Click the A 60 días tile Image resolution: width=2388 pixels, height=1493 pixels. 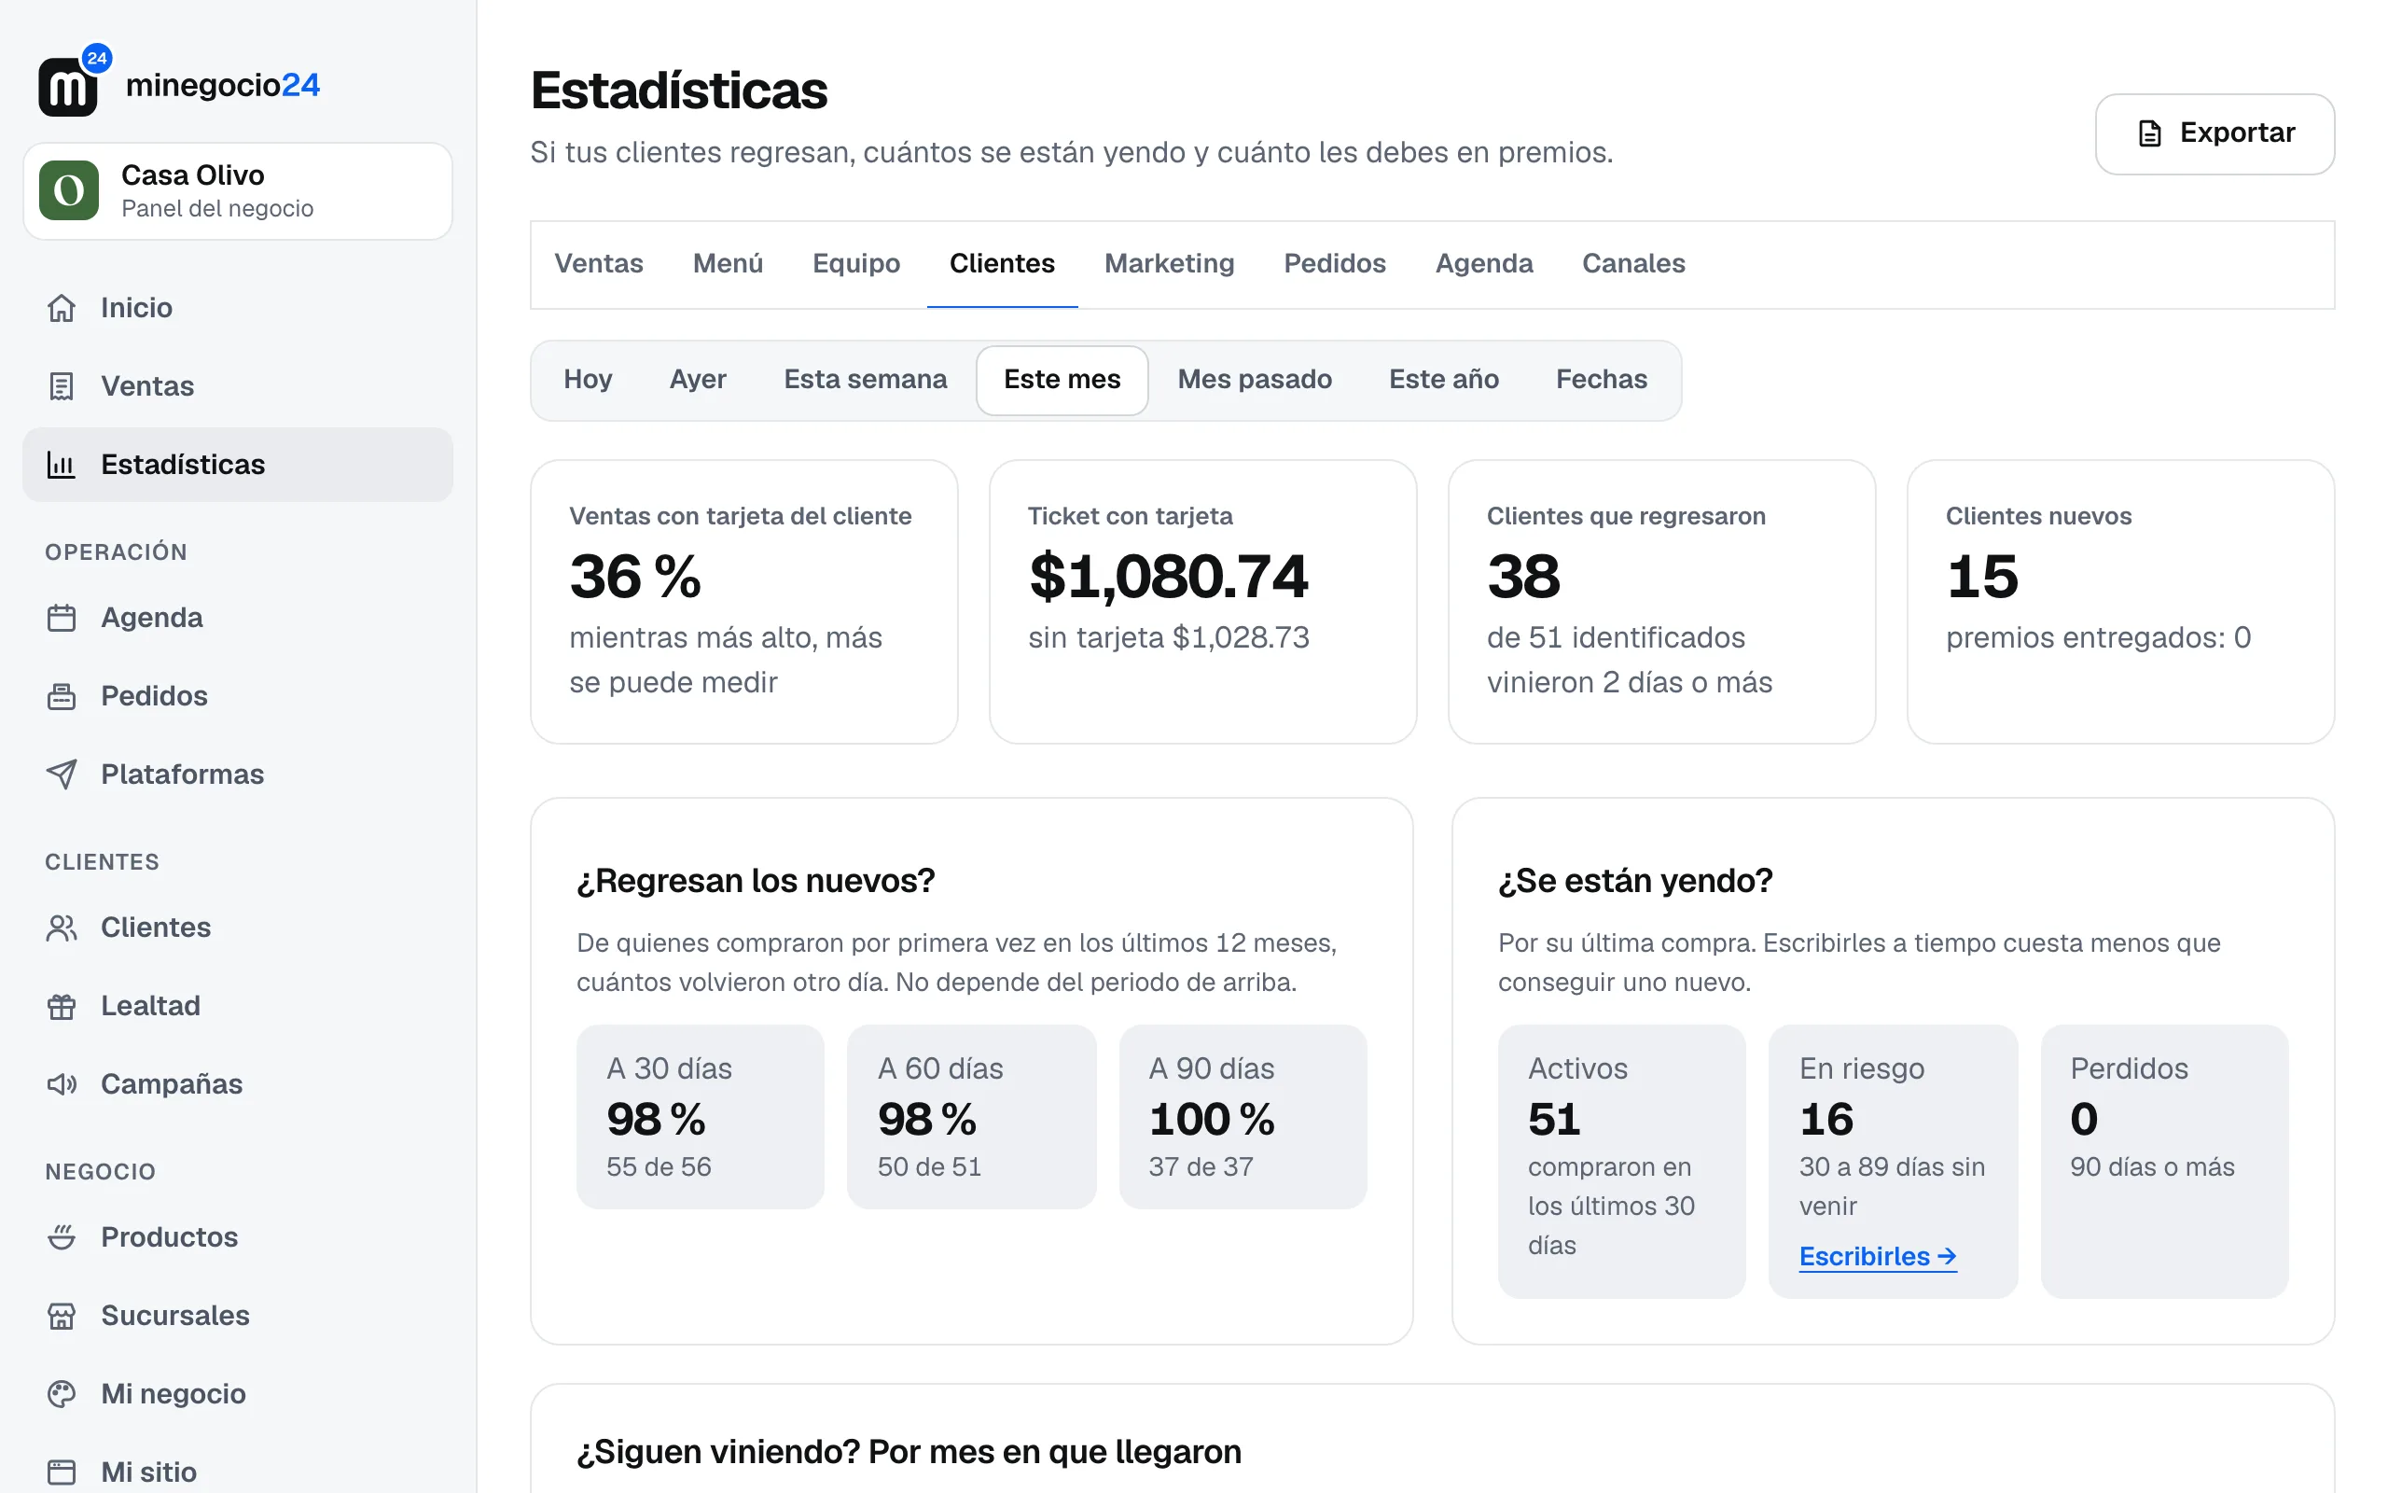click(x=972, y=1117)
